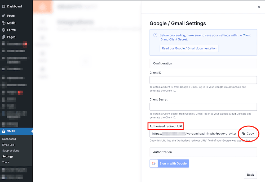Select the Authorized redirect URI field
Screen dimensions: 265x182
(193, 134)
